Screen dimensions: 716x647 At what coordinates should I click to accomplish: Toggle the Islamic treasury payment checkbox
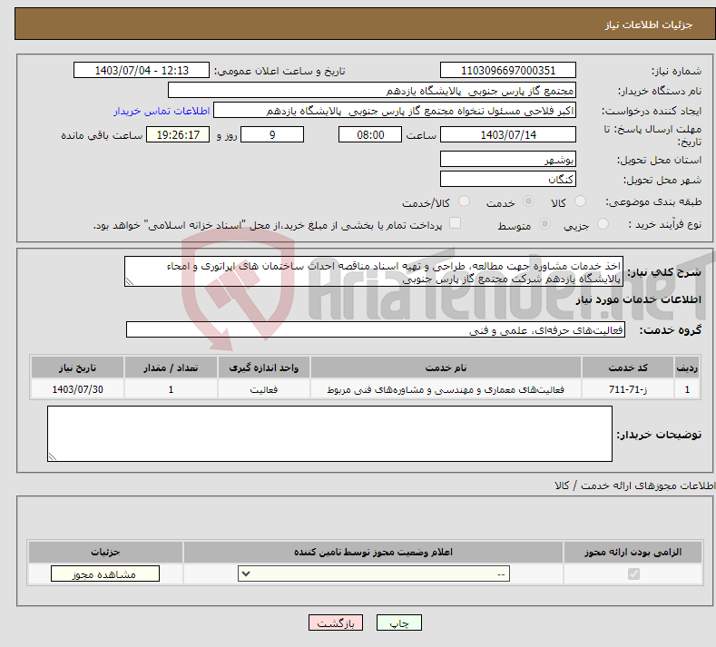[455, 223]
